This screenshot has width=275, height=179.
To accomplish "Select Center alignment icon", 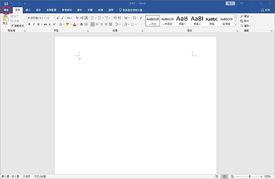I will click(97, 24).
